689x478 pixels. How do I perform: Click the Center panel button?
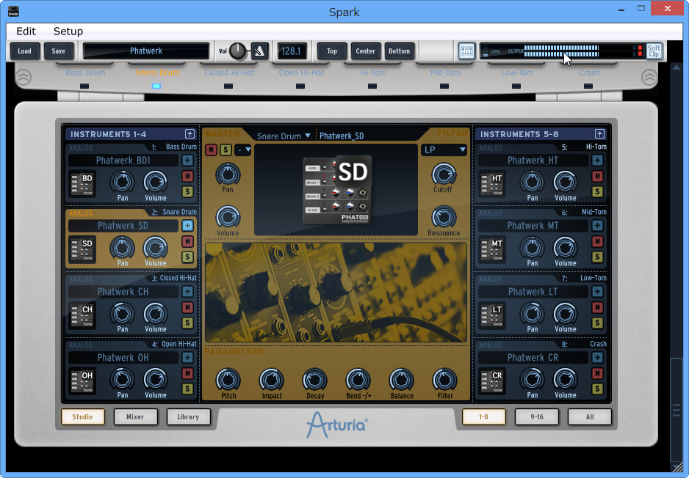[x=365, y=51]
